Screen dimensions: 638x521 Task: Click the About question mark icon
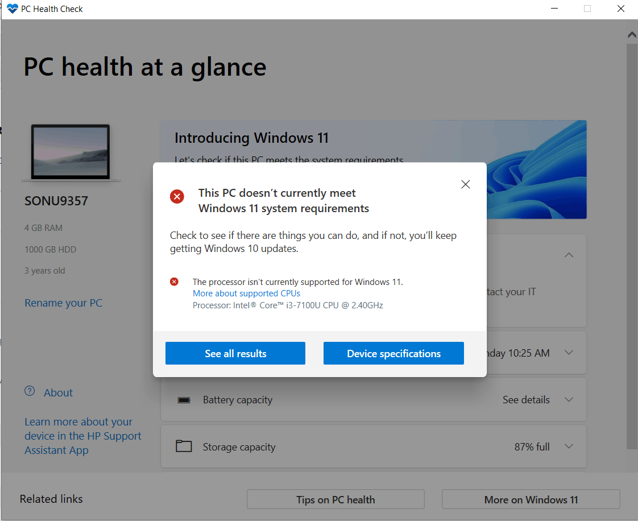pos(30,391)
